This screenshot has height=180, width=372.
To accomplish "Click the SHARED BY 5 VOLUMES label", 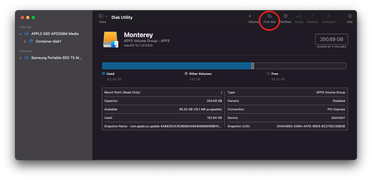I will (x=331, y=47).
